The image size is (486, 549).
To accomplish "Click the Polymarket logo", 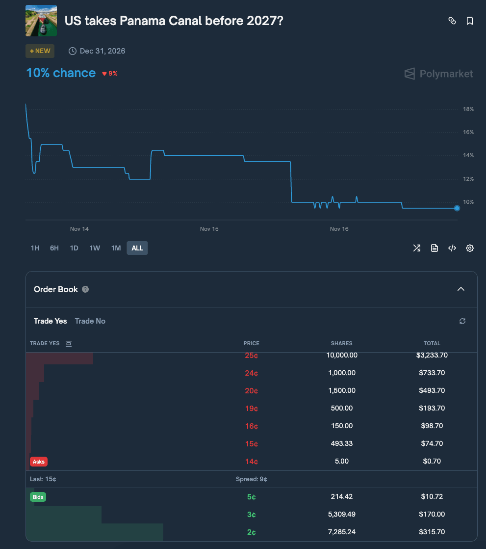I will [x=438, y=74].
